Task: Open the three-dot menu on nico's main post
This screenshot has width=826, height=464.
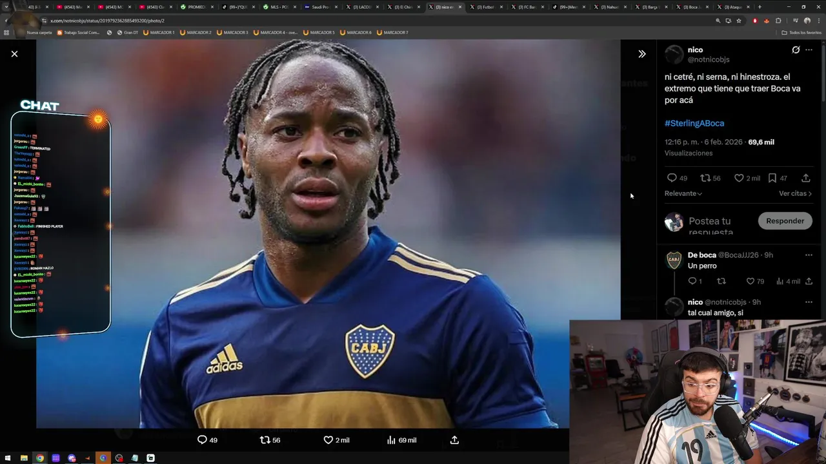Action: tap(809, 50)
